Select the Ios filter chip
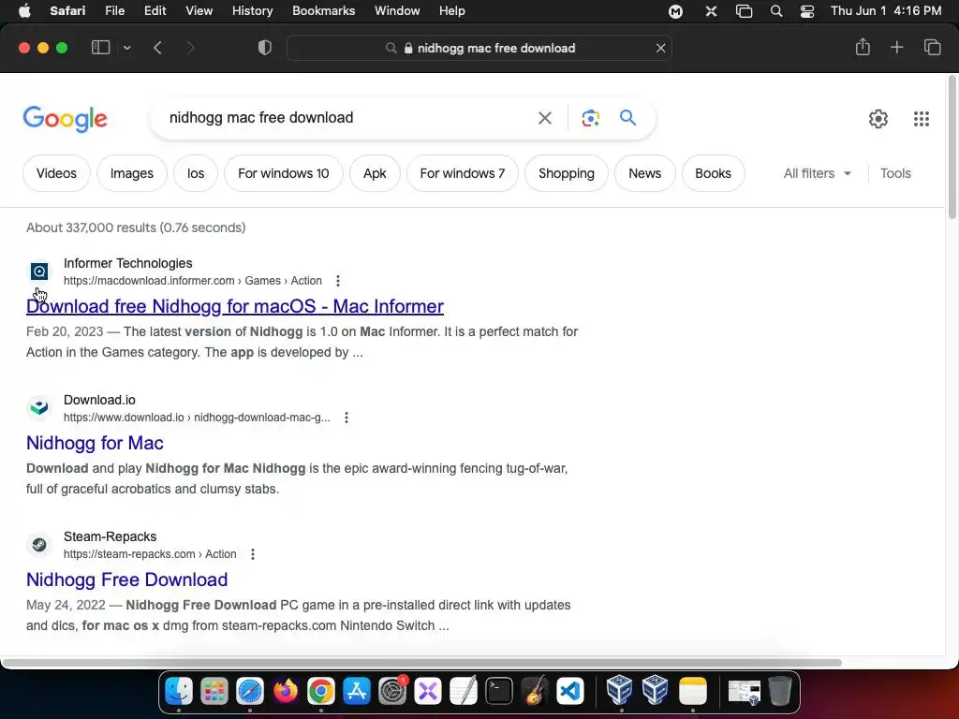The width and height of the screenshot is (959, 719). click(196, 173)
